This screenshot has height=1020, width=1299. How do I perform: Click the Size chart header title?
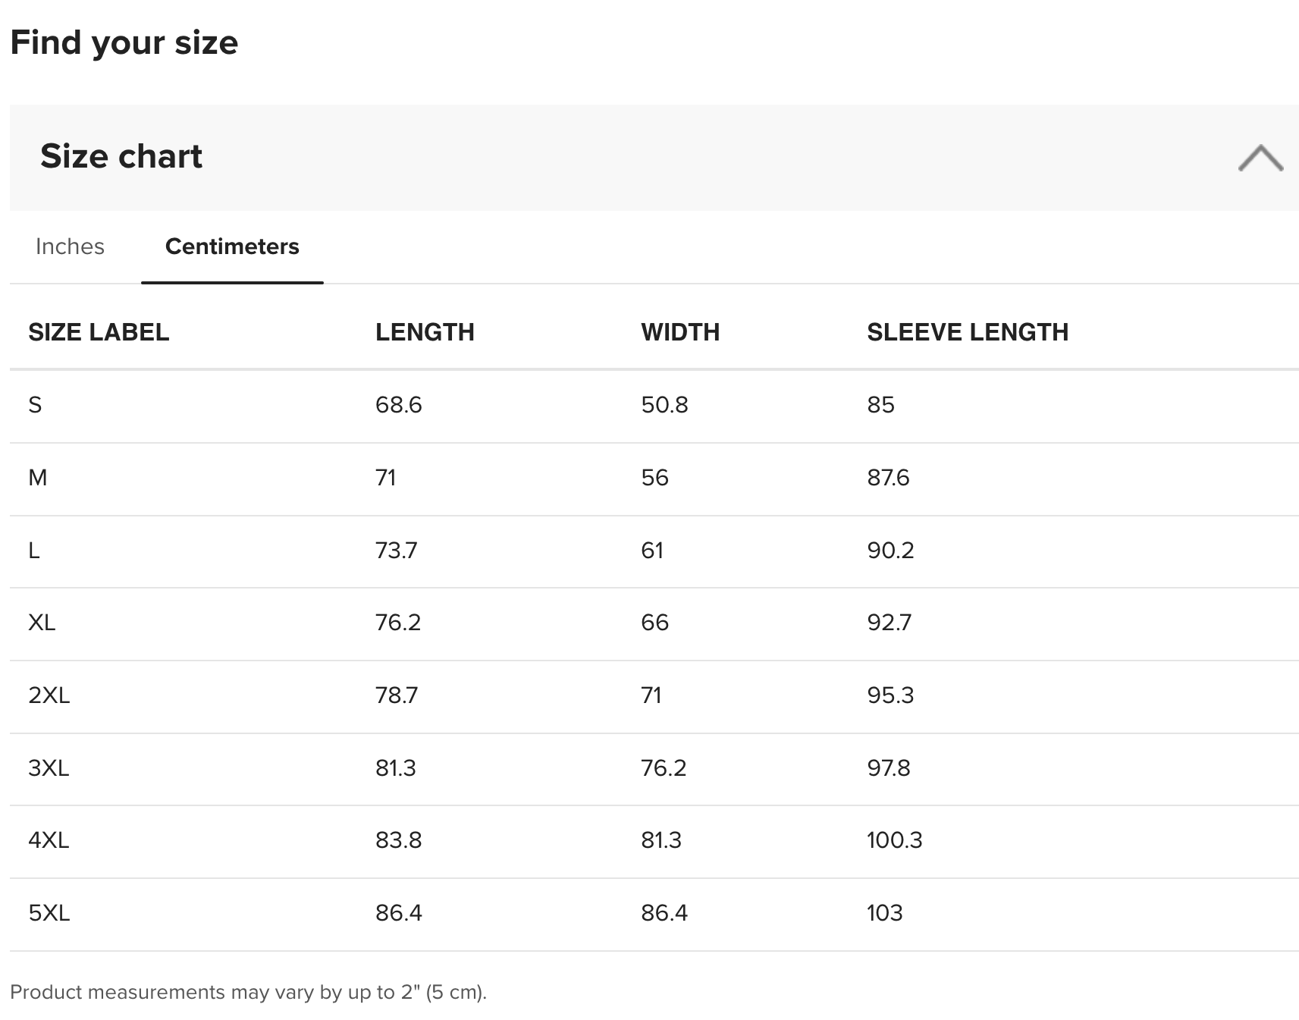121,156
